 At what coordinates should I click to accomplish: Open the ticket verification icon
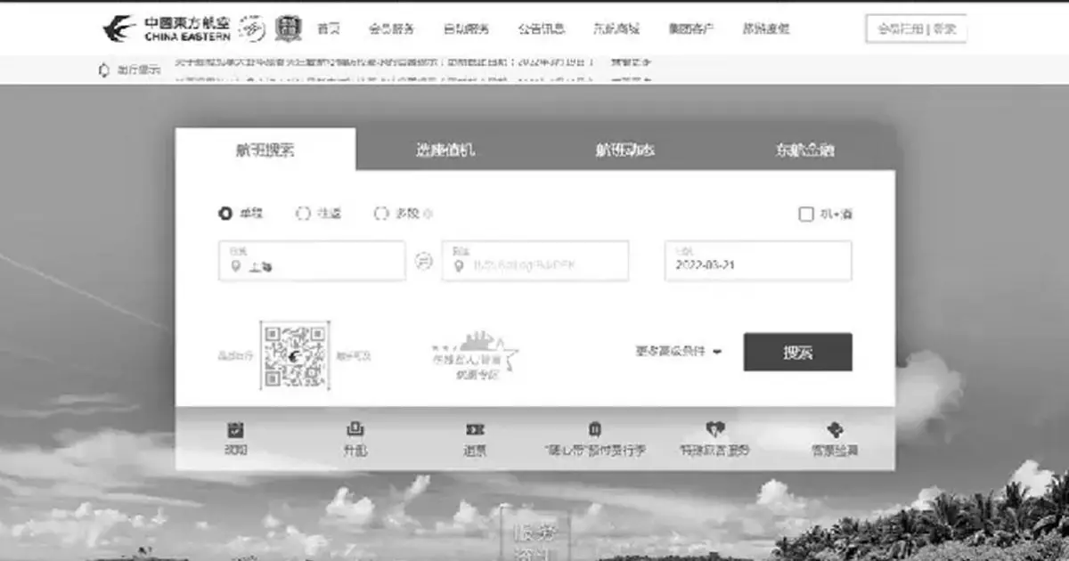click(835, 429)
